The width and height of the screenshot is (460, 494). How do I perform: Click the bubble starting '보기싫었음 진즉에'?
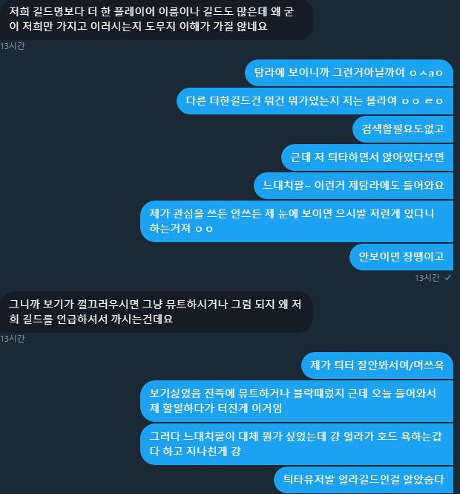tap(297, 400)
